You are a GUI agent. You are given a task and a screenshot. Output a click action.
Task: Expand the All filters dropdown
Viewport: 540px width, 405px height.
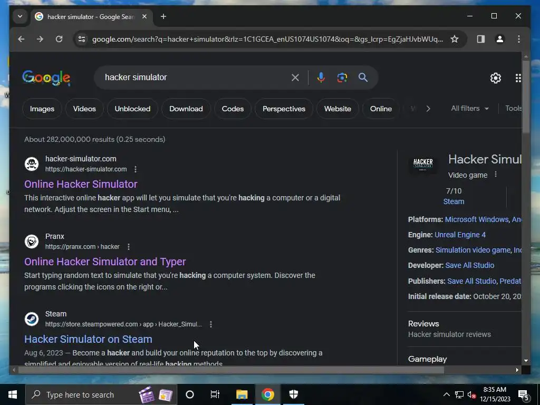(x=470, y=109)
